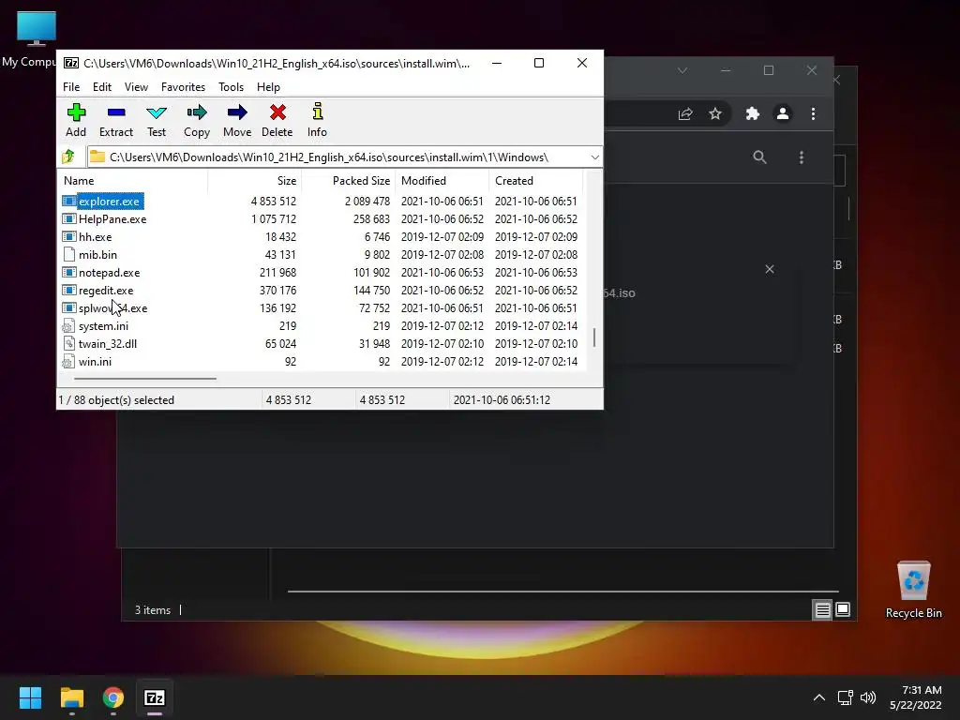Screen dimensions: 960x720
Task: Click the Add toolbar icon
Action: pos(76,120)
